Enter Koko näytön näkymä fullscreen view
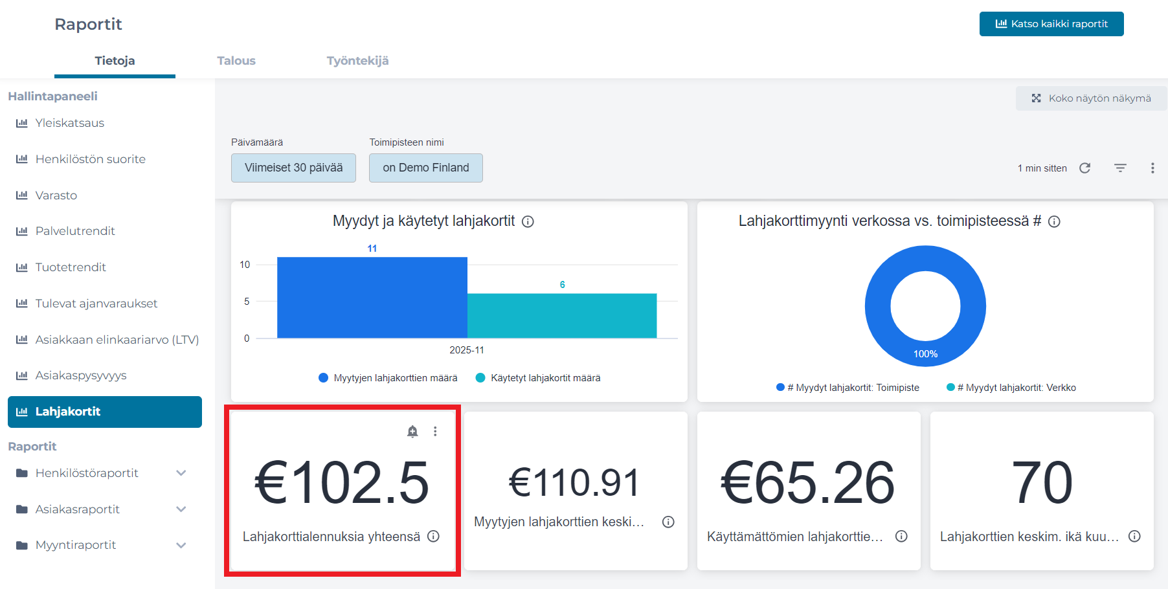The height and width of the screenshot is (589, 1168). point(1092,98)
